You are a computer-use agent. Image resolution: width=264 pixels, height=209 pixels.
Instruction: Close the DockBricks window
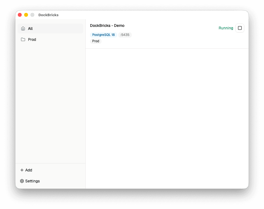pyautogui.click(x=20, y=15)
